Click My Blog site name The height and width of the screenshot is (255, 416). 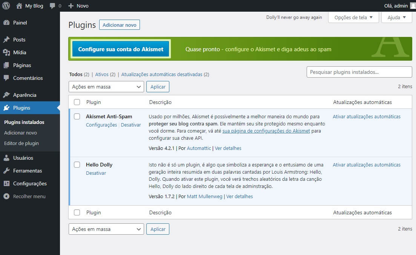click(34, 6)
